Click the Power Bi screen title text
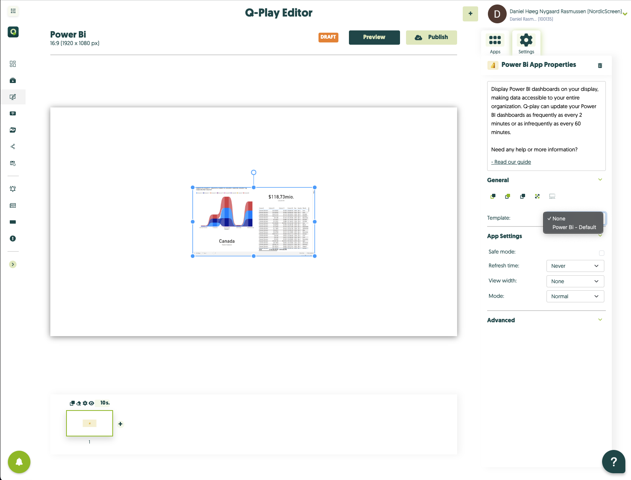This screenshot has height=480, width=631. coord(68,35)
